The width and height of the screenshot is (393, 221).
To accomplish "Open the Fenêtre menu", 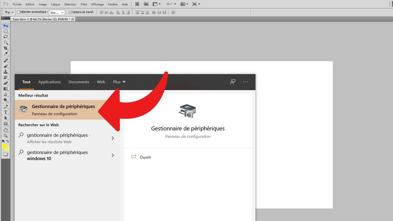I will (x=113, y=4).
